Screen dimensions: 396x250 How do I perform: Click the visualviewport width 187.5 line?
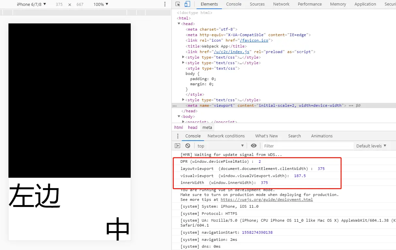coord(243,176)
